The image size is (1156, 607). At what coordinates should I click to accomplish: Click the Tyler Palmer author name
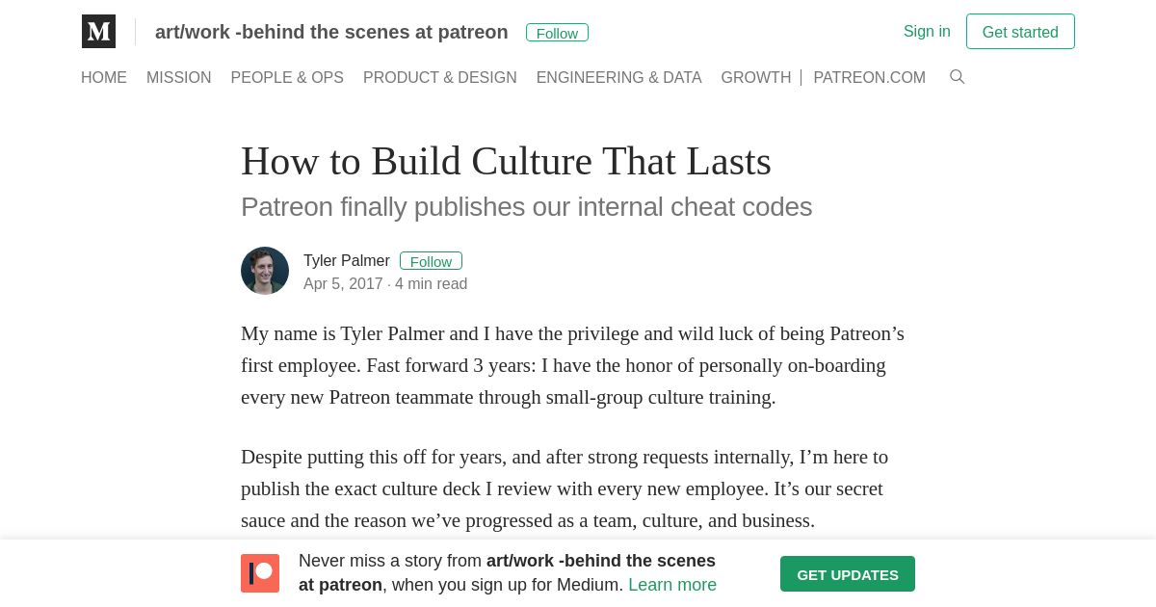347,261
